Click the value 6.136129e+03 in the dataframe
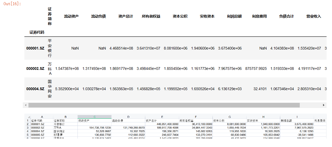 point(230,89)
